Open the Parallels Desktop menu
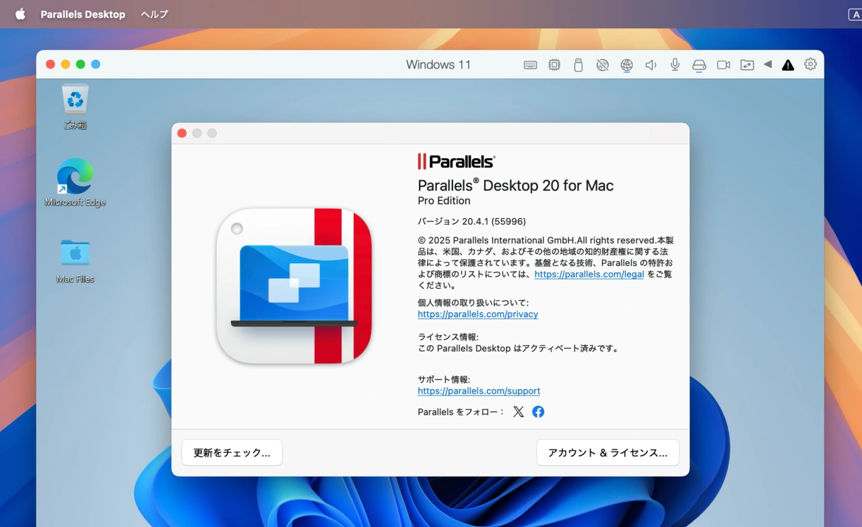The width and height of the screenshot is (862, 527). (82, 13)
